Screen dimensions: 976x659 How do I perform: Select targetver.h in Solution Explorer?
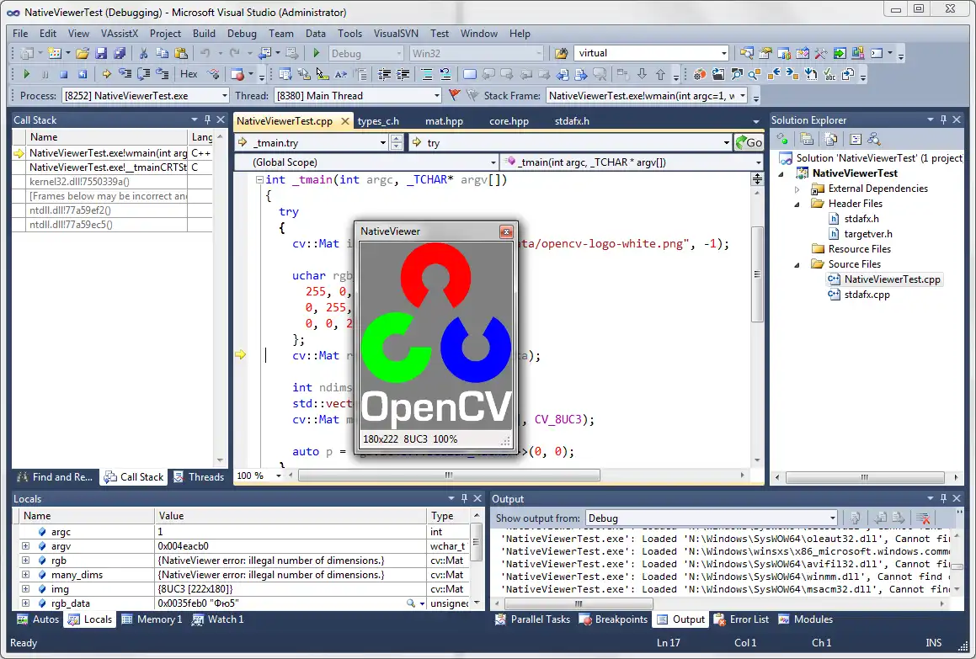[868, 234]
